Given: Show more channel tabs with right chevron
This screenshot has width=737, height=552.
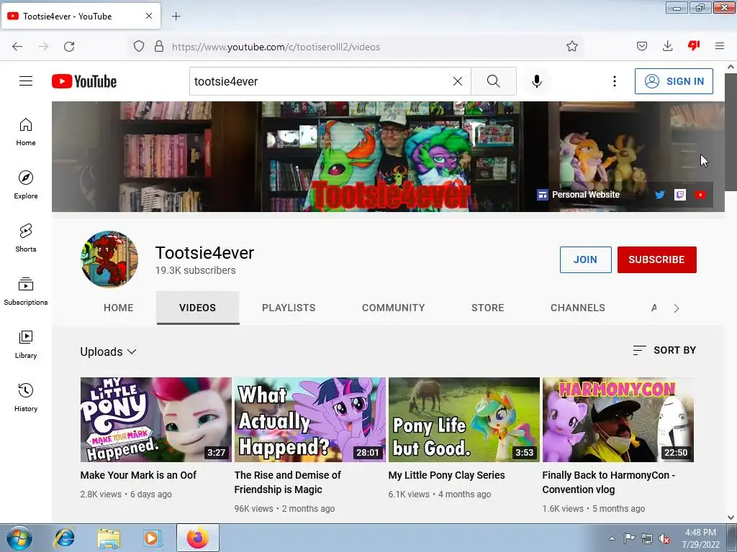Looking at the screenshot, I should [x=677, y=308].
